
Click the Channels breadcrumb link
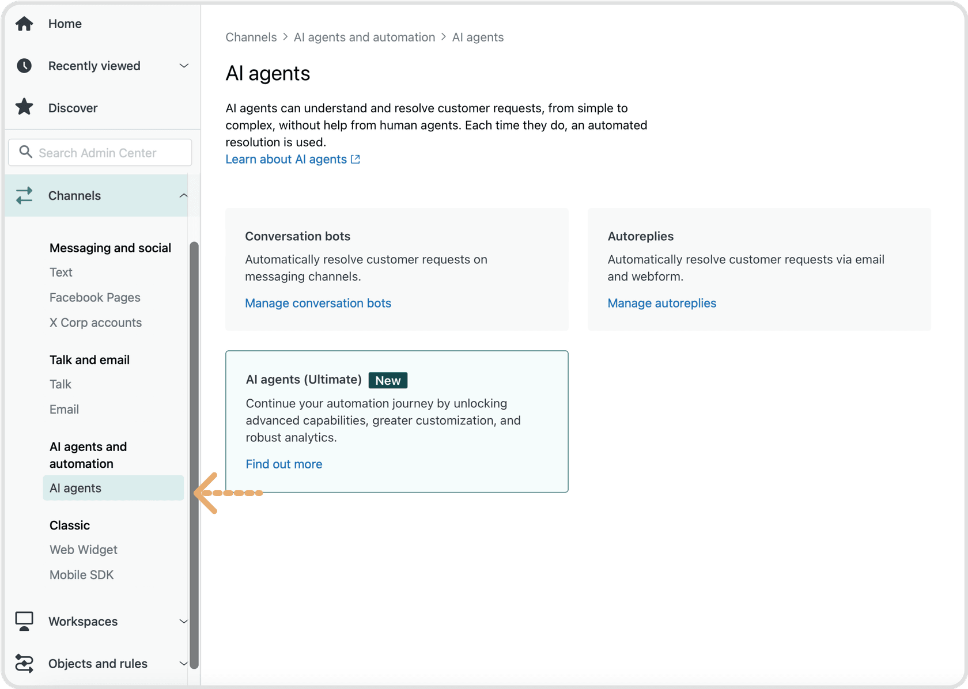[x=251, y=37]
